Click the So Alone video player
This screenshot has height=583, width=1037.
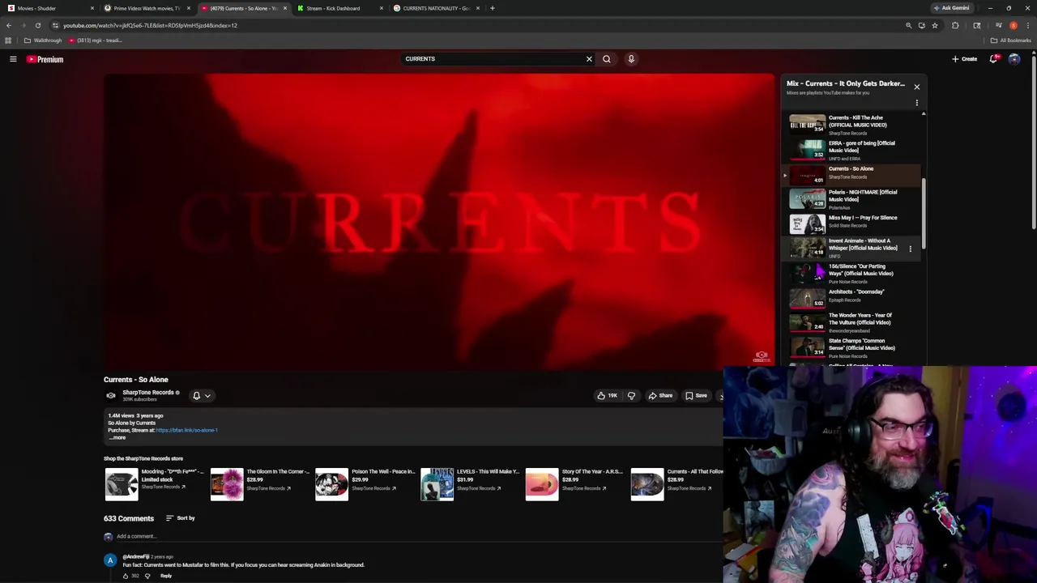pyautogui.click(x=439, y=221)
